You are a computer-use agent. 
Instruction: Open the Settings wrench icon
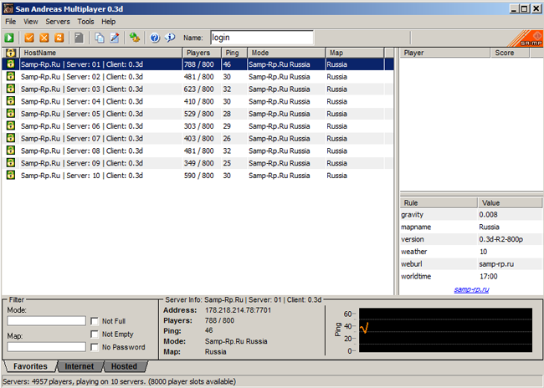coord(135,38)
